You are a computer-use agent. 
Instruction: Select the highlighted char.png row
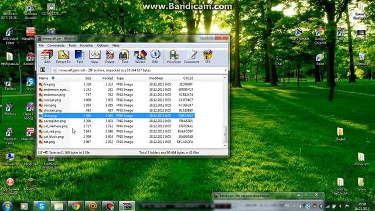(x=116, y=116)
